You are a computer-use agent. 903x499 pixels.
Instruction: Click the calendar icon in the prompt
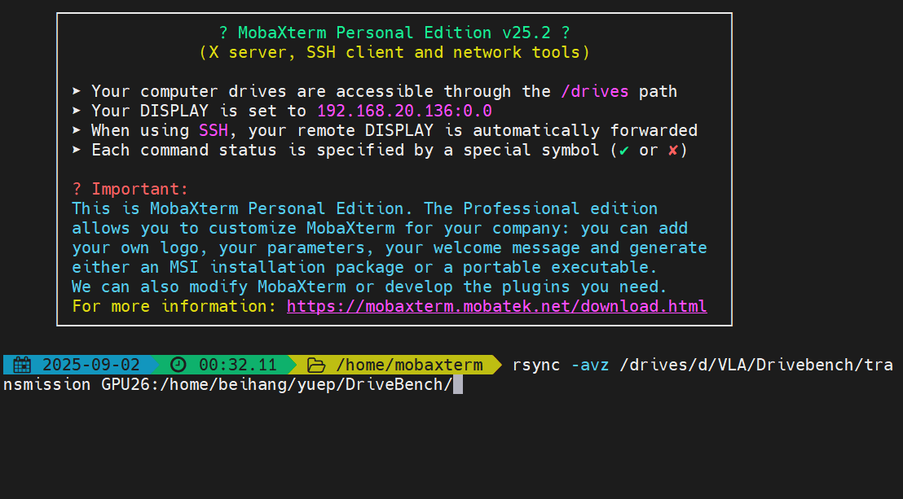point(22,365)
